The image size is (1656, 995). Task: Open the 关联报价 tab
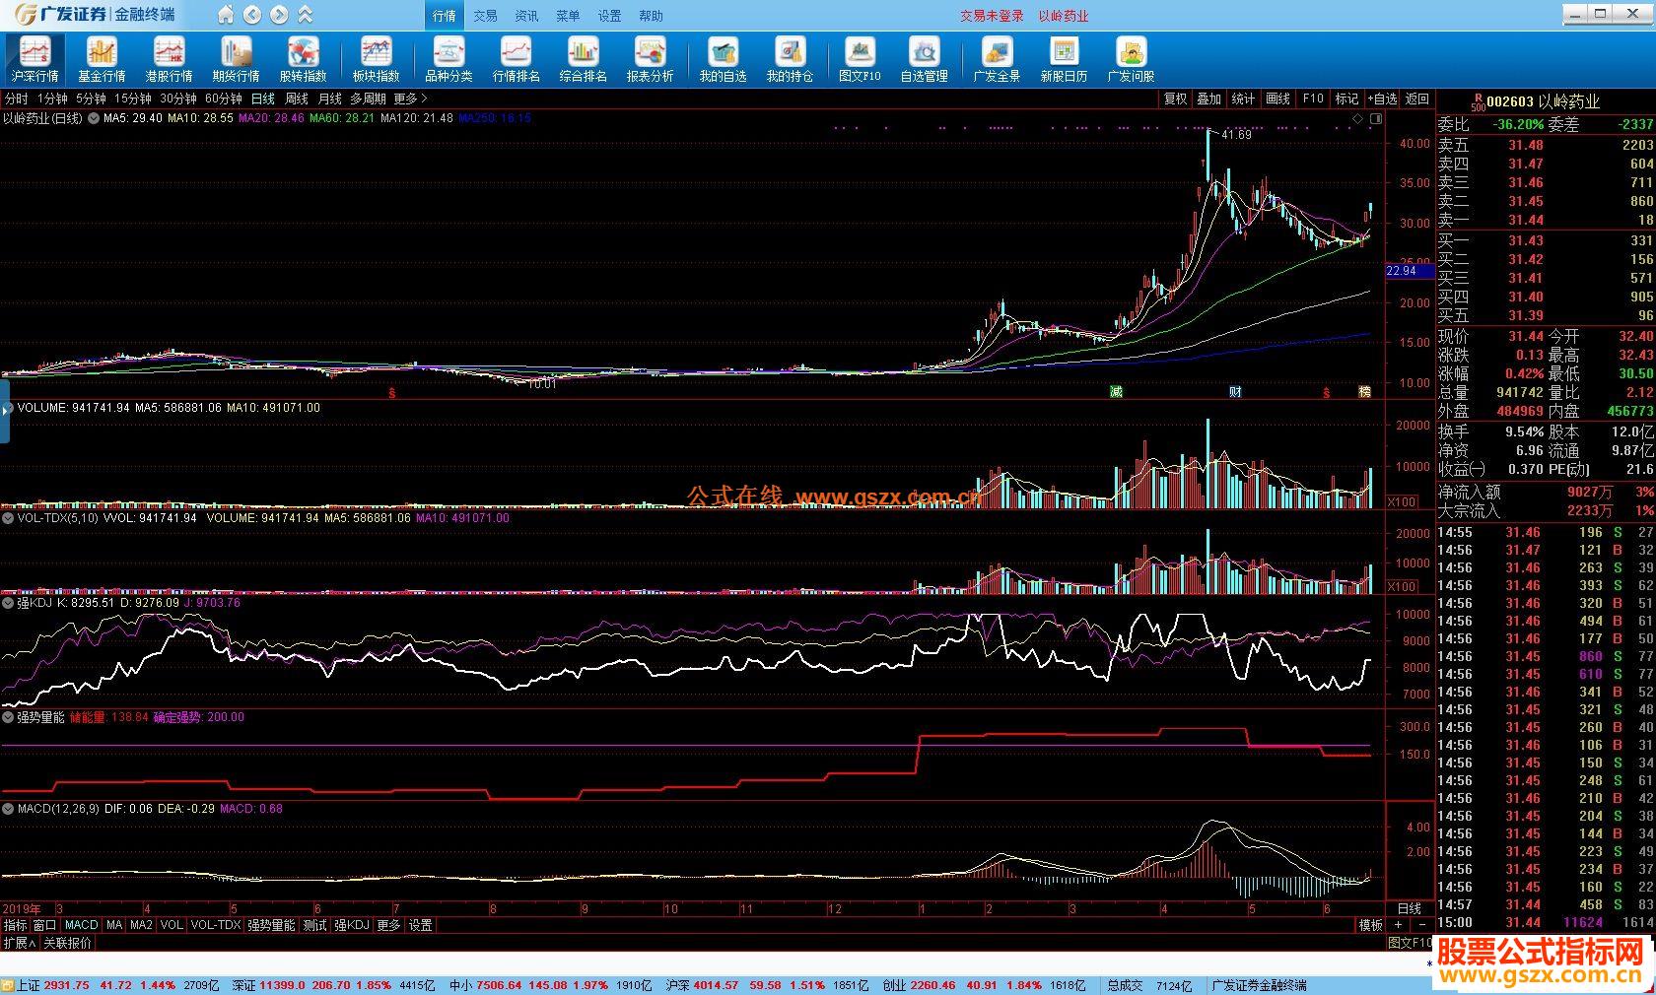click(x=67, y=943)
